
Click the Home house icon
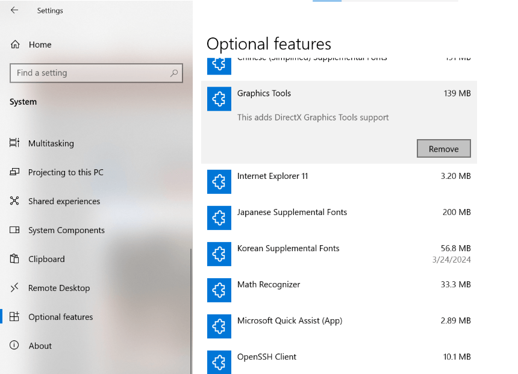14,45
